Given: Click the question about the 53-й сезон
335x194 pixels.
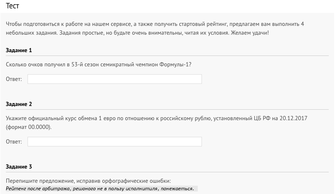Looking at the screenshot, I should click(98, 65).
